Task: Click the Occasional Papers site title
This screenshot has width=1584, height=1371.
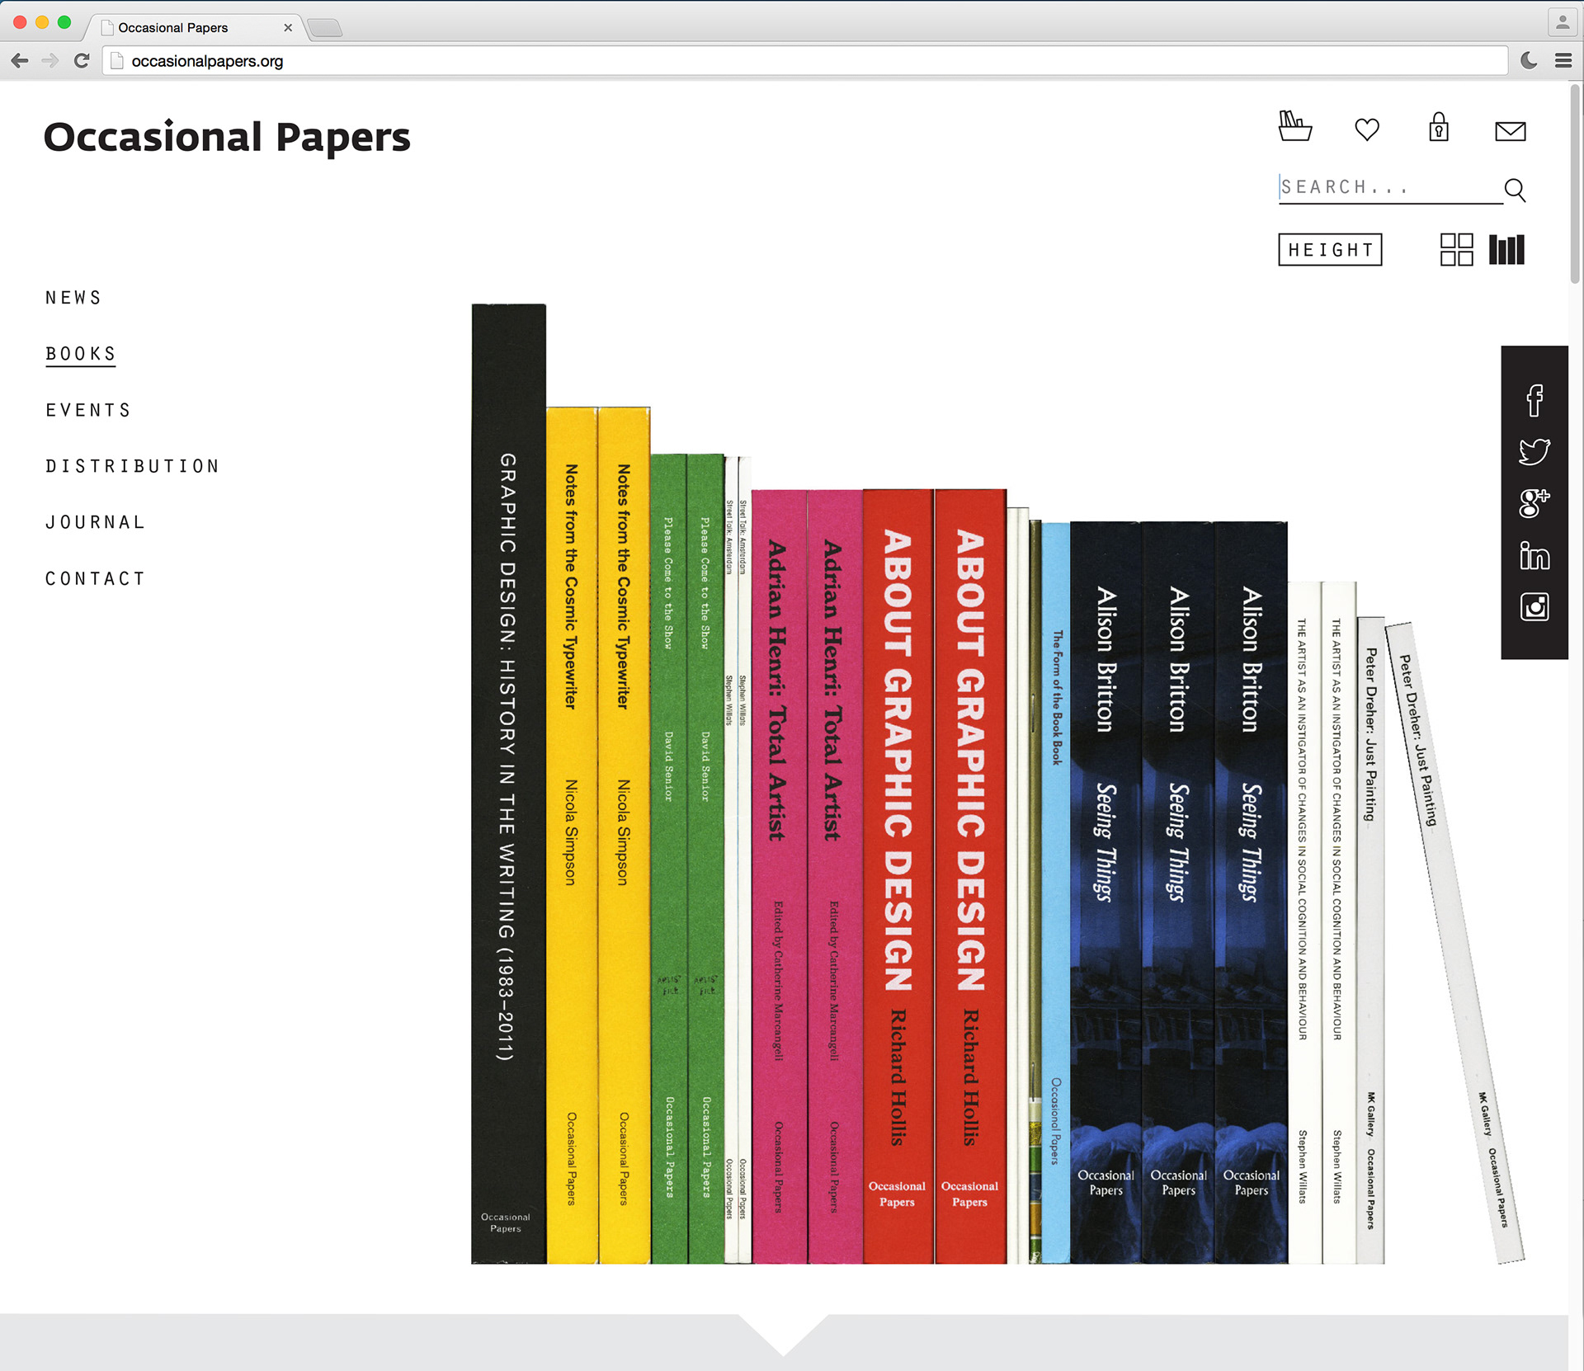Action: pyautogui.click(x=227, y=137)
